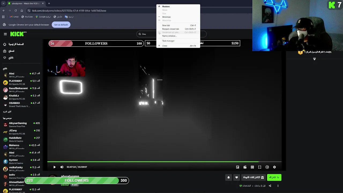Open Google Maps bookmark (خرائط Google)
Viewport: 343px width, 193px height.
point(43,17)
